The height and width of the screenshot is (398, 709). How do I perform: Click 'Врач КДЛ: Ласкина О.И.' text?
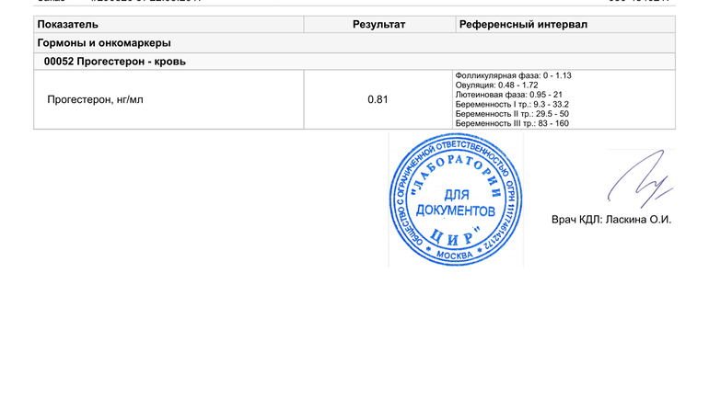[611, 220]
